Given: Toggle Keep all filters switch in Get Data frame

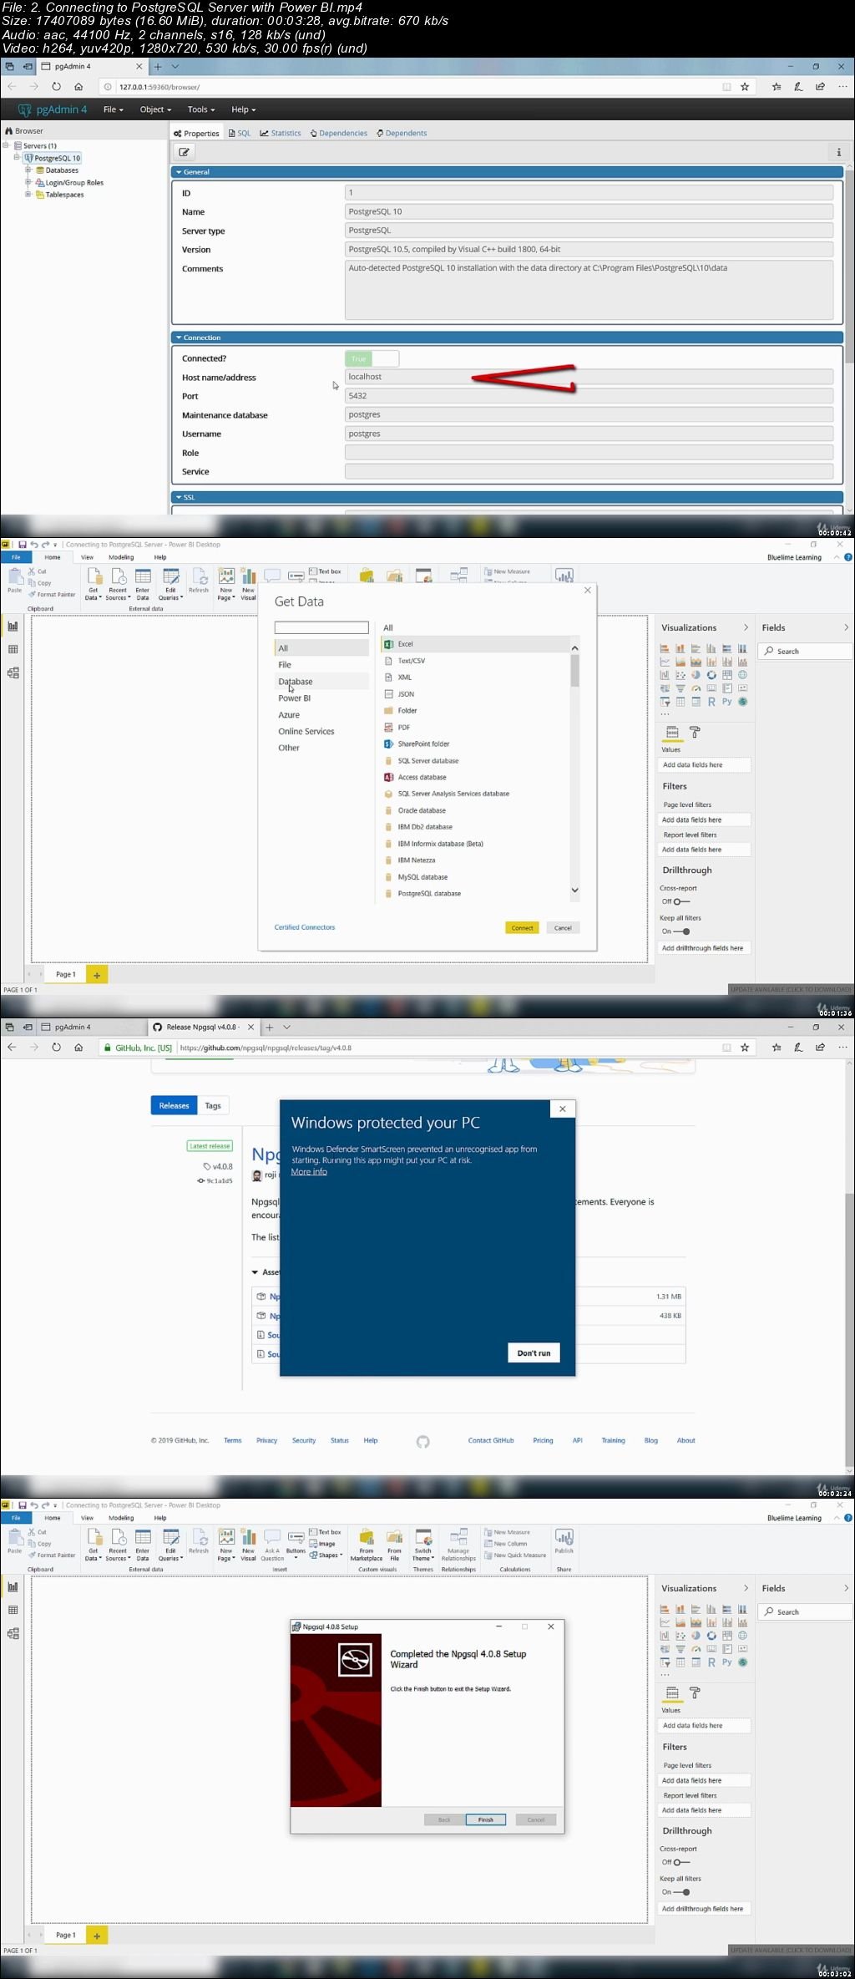Looking at the screenshot, I should pos(681,931).
